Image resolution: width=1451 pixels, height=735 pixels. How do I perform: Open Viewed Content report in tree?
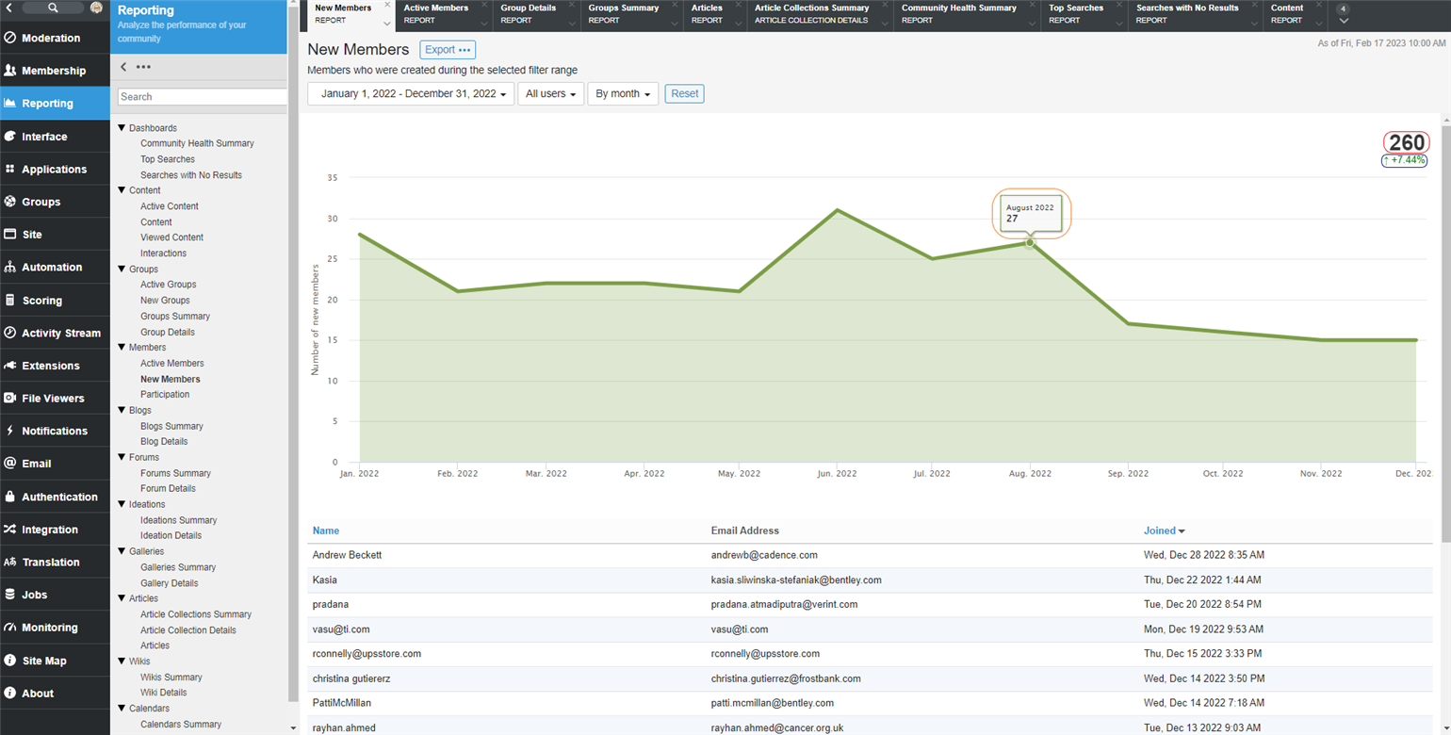171,237
